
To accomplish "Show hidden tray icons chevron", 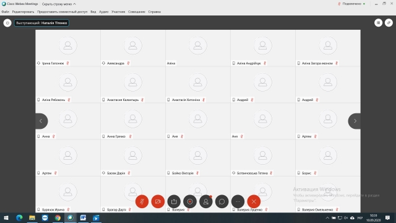I will pyautogui.click(x=327, y=217).
